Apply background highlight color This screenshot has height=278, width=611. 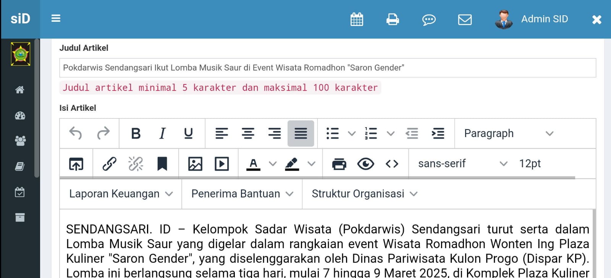(292, 164)
